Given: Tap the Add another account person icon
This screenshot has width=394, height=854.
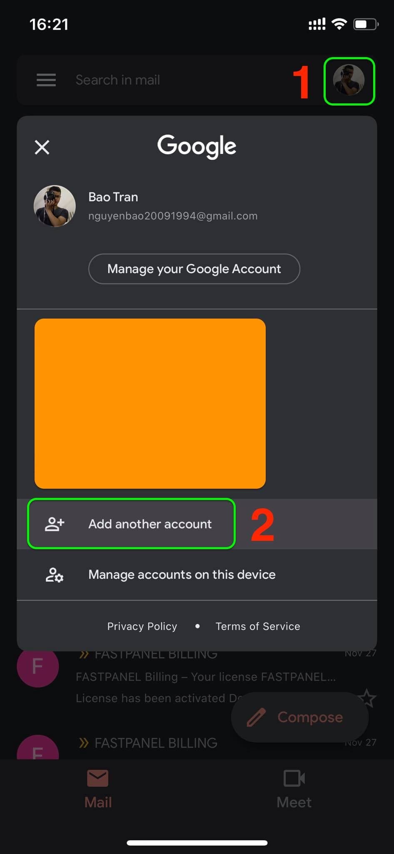Looking at the screenshot, I should coord(54,524).
